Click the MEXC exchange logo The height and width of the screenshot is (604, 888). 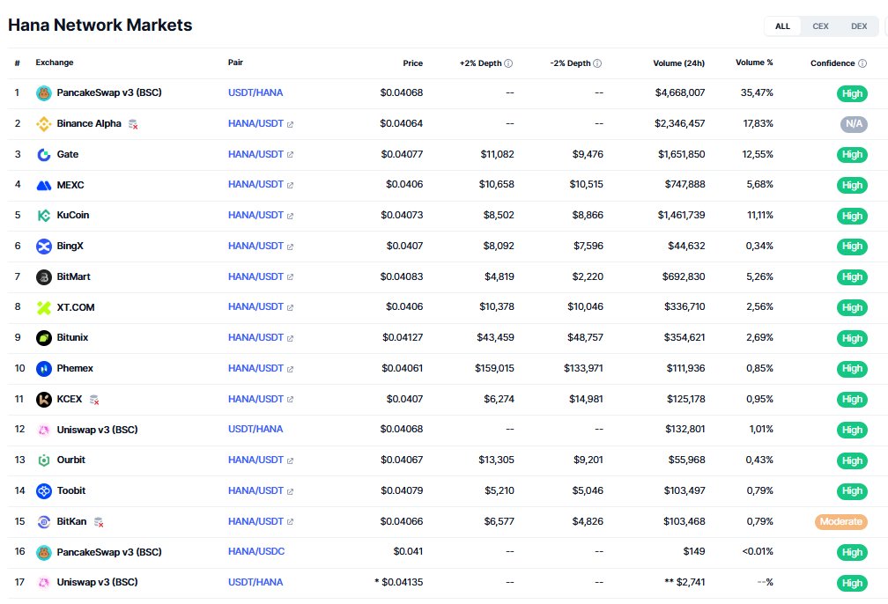pyautogui.click(x=44, y=185)
